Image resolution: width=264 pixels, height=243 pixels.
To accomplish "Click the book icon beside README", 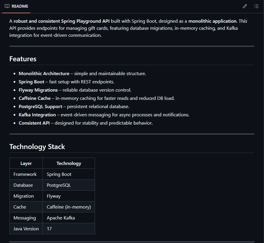I will 7,6.
